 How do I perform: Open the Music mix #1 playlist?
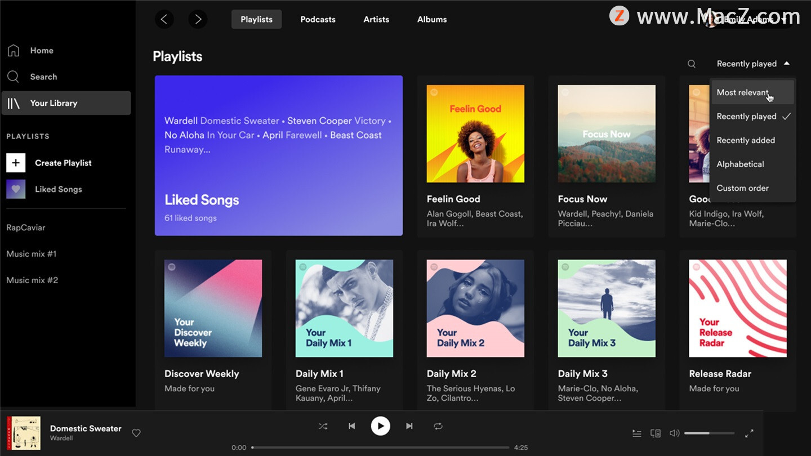coord(32,254)
